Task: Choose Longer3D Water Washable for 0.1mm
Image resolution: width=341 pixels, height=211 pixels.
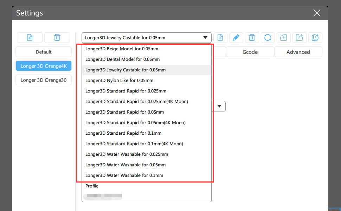Action: click(146, 175)
